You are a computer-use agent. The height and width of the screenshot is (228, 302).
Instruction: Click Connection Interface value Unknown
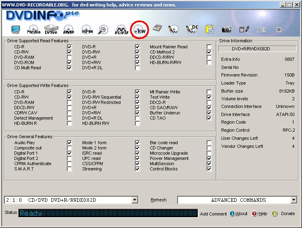tap(285, 107)
